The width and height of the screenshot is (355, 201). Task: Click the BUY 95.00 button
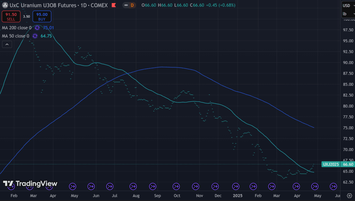coord(42,16)
